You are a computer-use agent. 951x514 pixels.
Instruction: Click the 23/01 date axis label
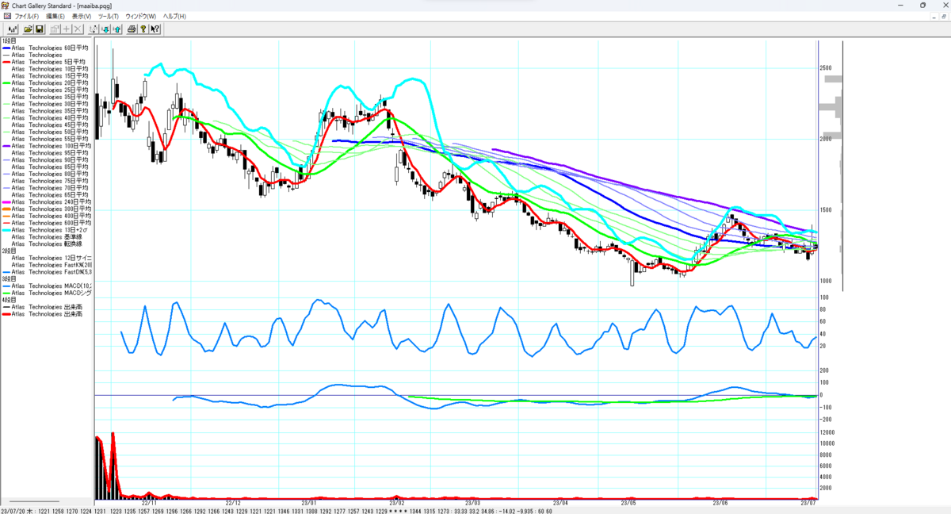[x=309, y=502]
